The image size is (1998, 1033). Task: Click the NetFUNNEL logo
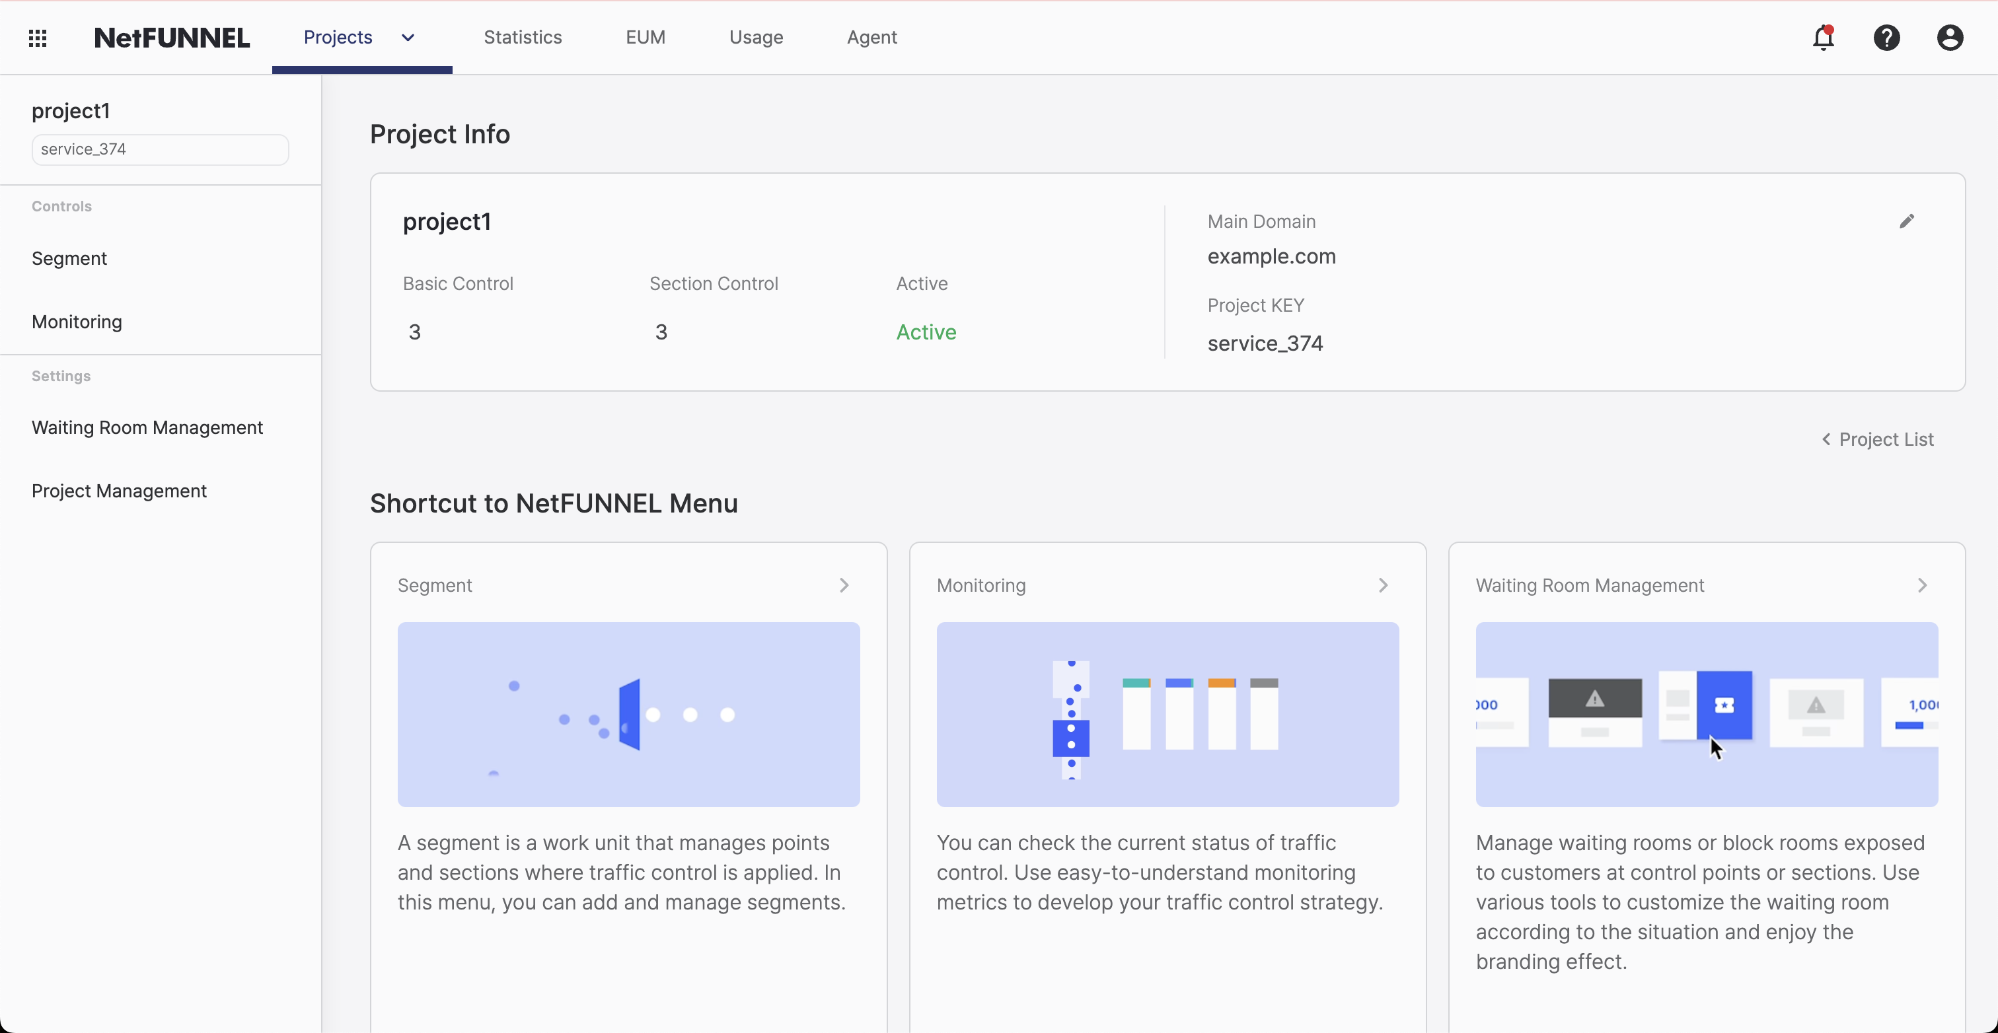(x=171, y=37)
